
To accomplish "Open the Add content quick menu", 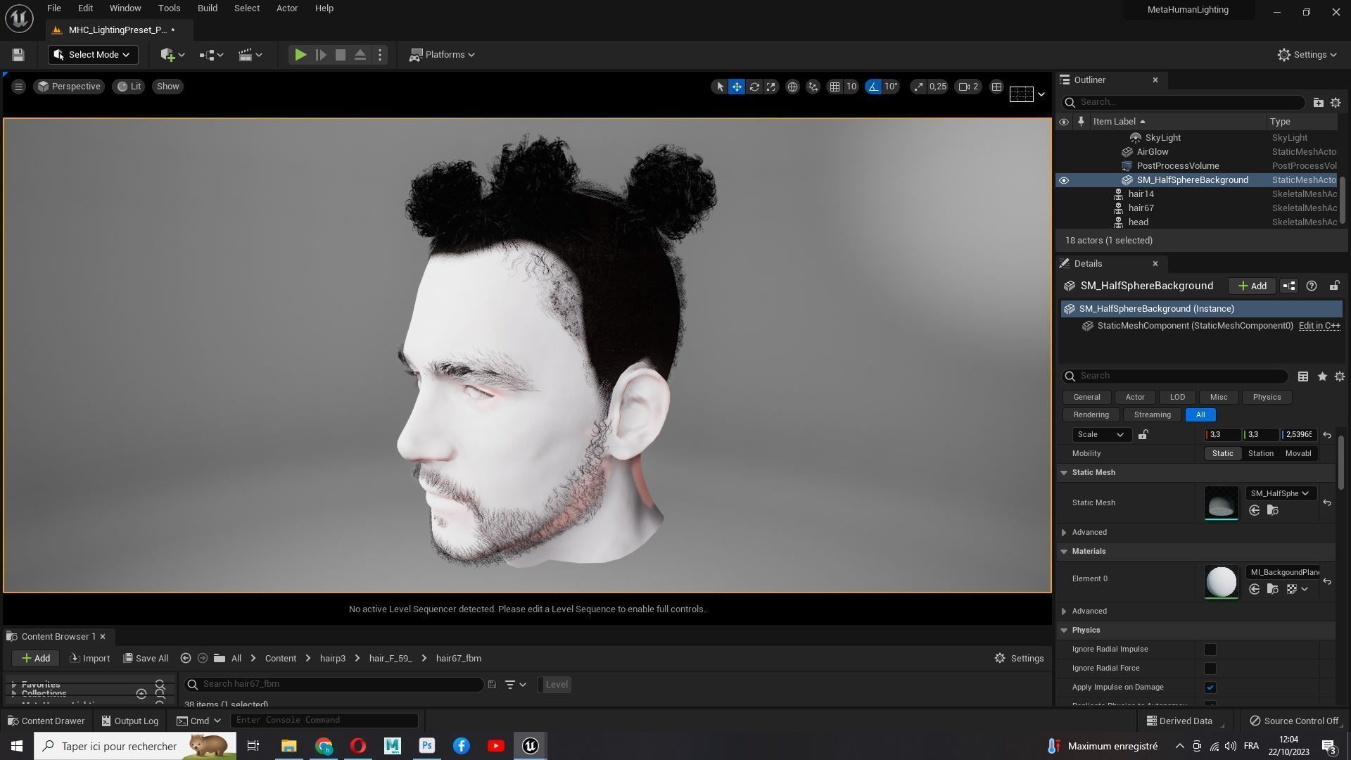I will (172, 55).
